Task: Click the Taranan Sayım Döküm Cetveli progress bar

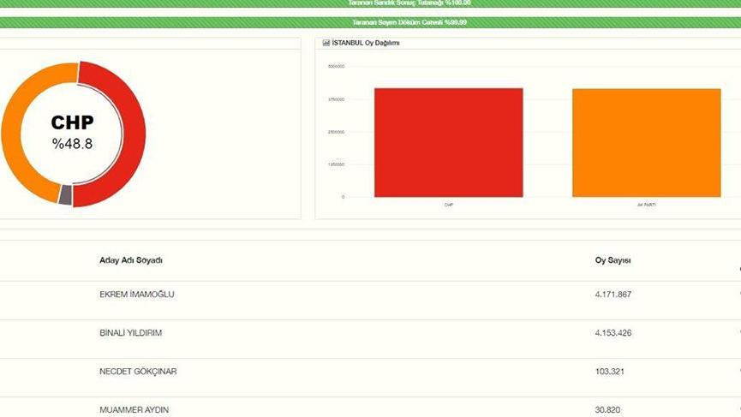Action: point(370,22)
